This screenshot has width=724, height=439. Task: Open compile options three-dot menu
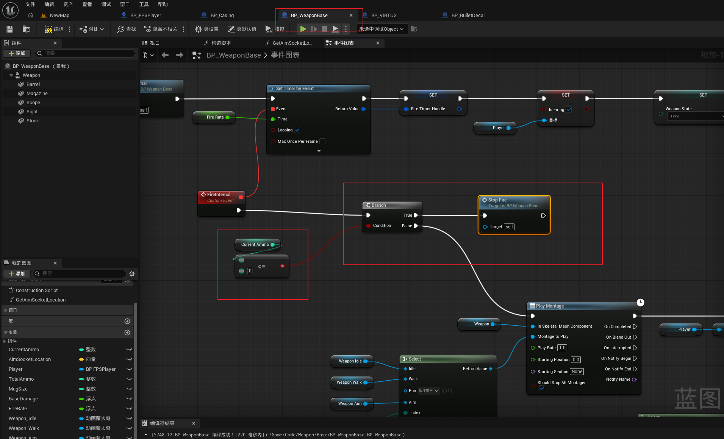coord(70,29)
